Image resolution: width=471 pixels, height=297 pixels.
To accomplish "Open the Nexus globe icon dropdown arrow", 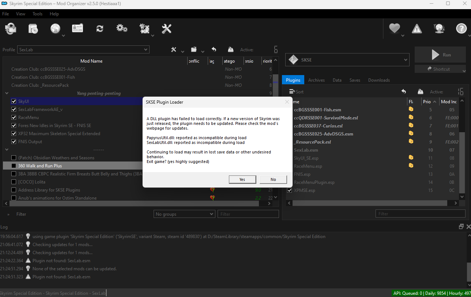I will click(x=63, y=36).
